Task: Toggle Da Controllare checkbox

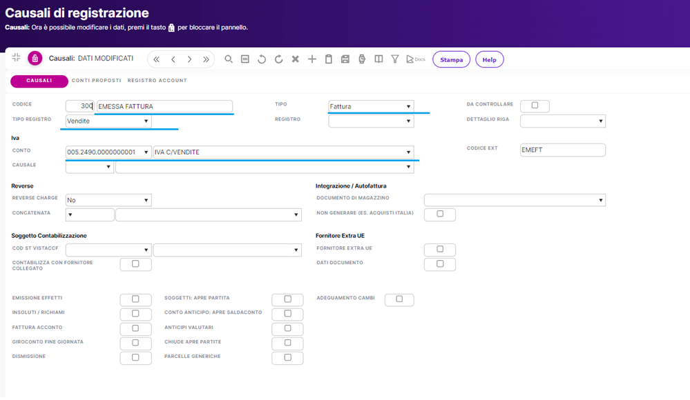Action: pyautogui.click(x=535, y=106)
